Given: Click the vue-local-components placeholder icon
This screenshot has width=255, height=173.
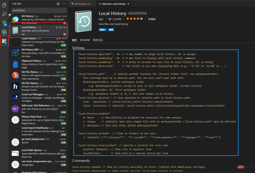Looking at the screenshot, I should point(15,164).
